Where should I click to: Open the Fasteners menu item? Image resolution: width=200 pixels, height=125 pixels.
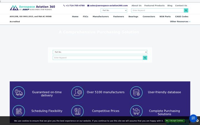pyautogui.click(x=119, y=16)
